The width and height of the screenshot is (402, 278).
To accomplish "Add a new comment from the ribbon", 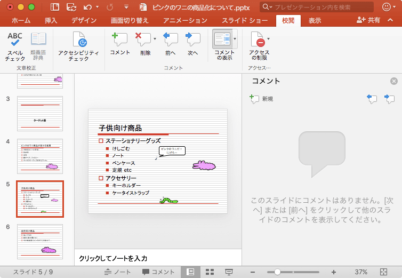I will (119, 44).
